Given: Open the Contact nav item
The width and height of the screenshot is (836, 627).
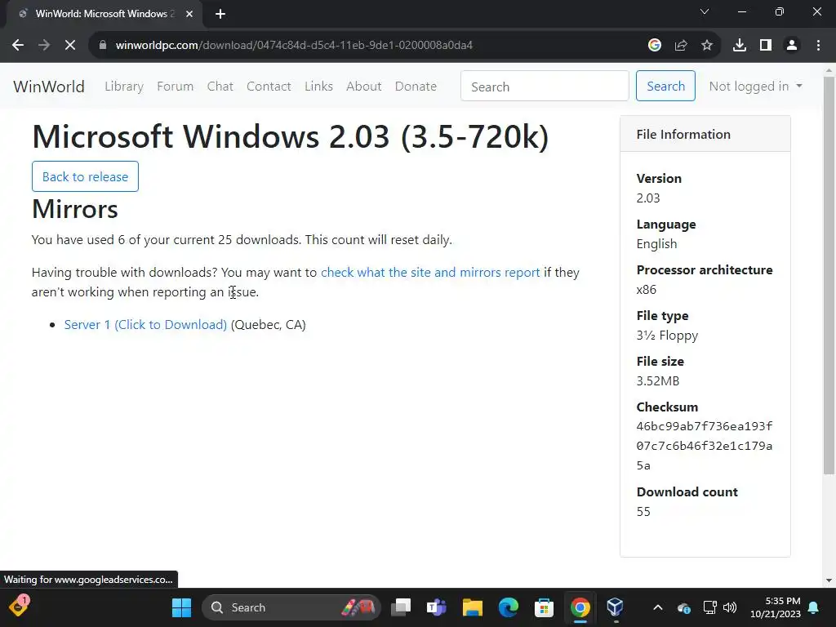Looking at the screenshot, I should point(269,87).
